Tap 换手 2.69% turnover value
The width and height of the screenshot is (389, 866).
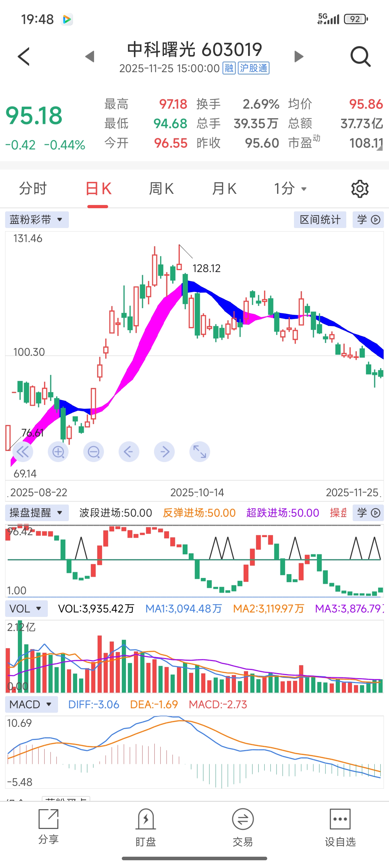pyautogui.click(x=261, y=104)
